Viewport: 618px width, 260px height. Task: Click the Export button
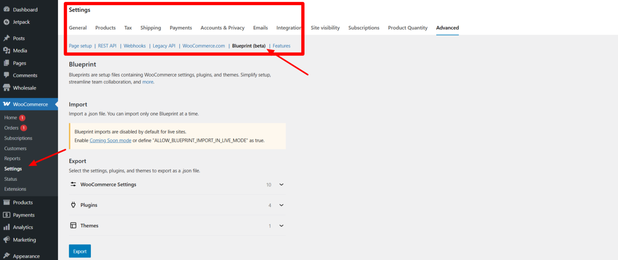[80, 251]
